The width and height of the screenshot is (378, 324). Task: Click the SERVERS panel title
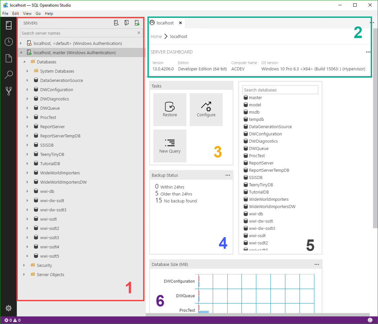[30, 23]
